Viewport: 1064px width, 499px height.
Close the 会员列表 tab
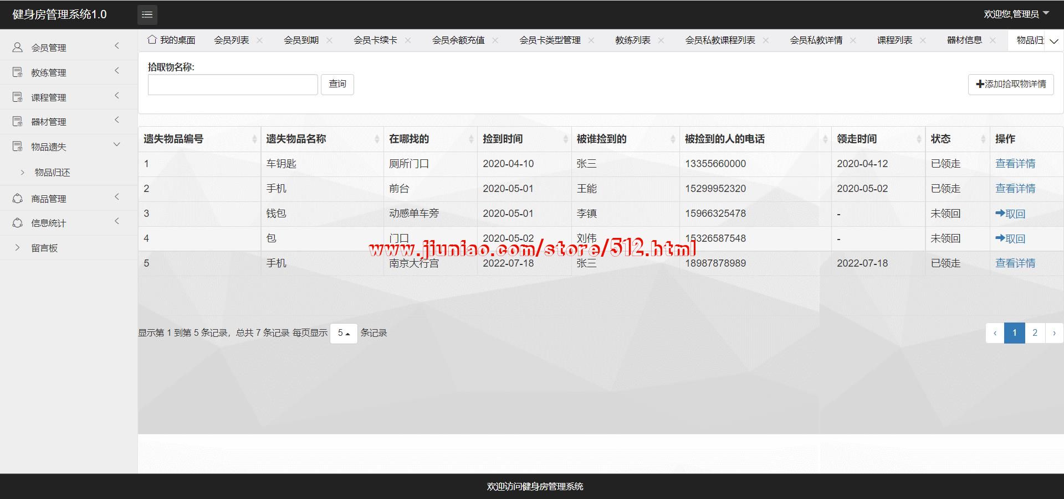click(x=260, y=40)
